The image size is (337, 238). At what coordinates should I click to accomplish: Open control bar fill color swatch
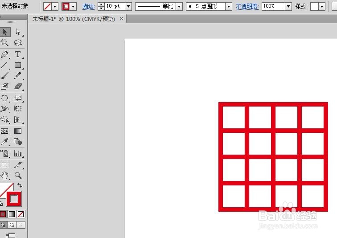coord(47,6)
